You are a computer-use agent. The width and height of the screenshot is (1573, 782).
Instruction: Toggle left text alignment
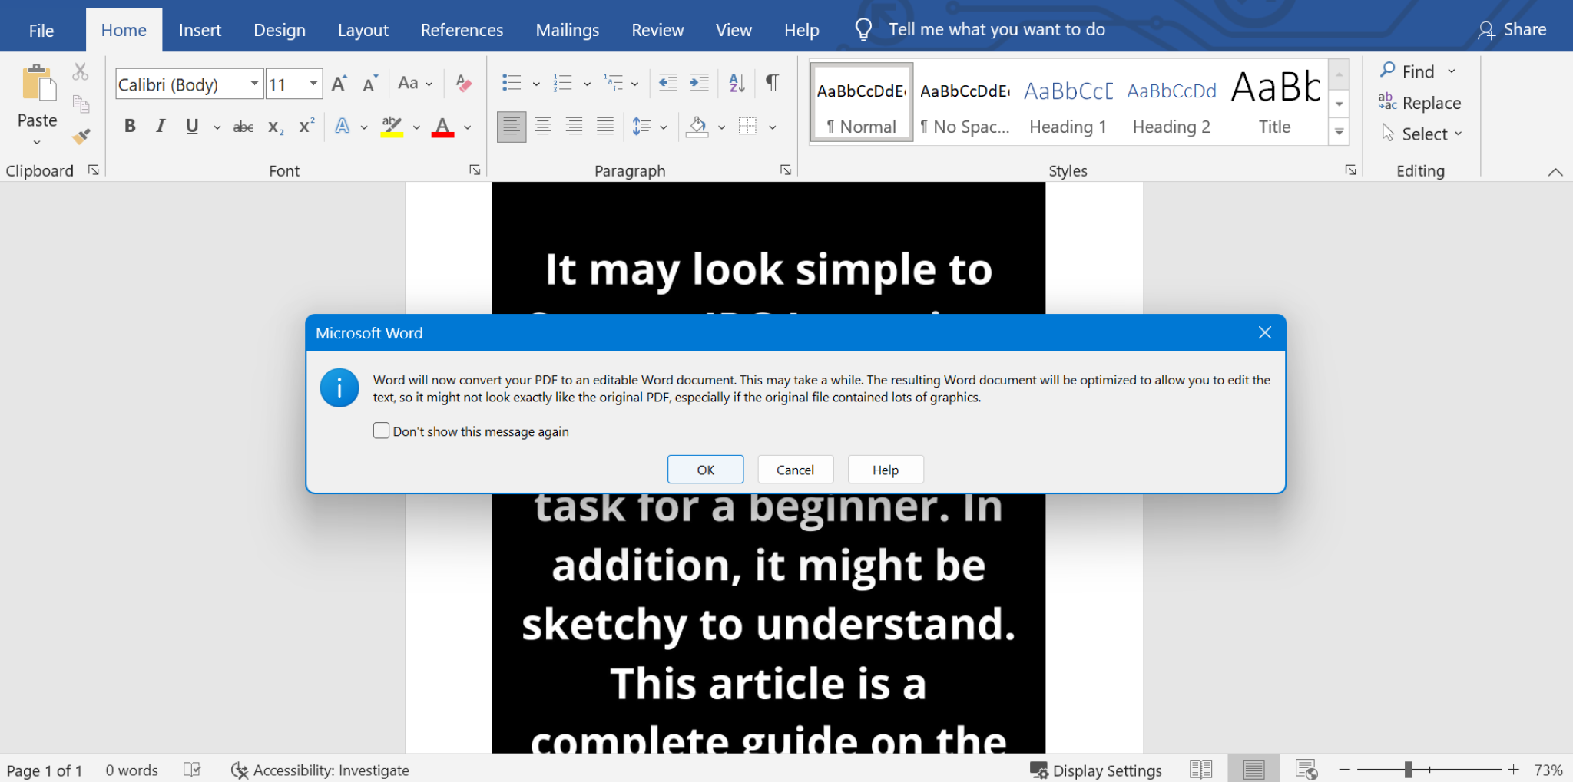pyautogui.click(x=512, y=127)
